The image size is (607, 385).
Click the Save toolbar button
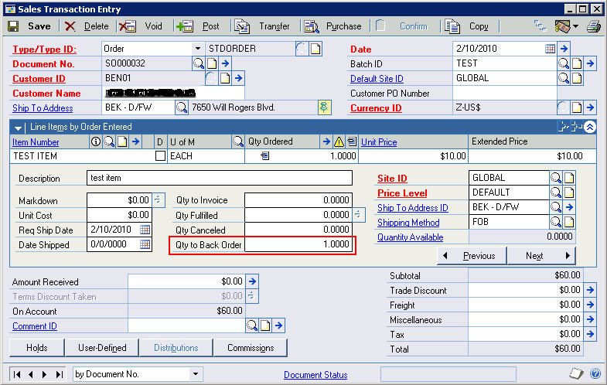click(x=29, y=26)
